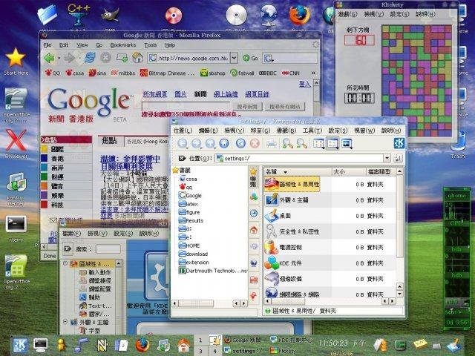Switch to settings:/ task on taskbar
This screenshot has width=475, height=356.
point(244,351)
